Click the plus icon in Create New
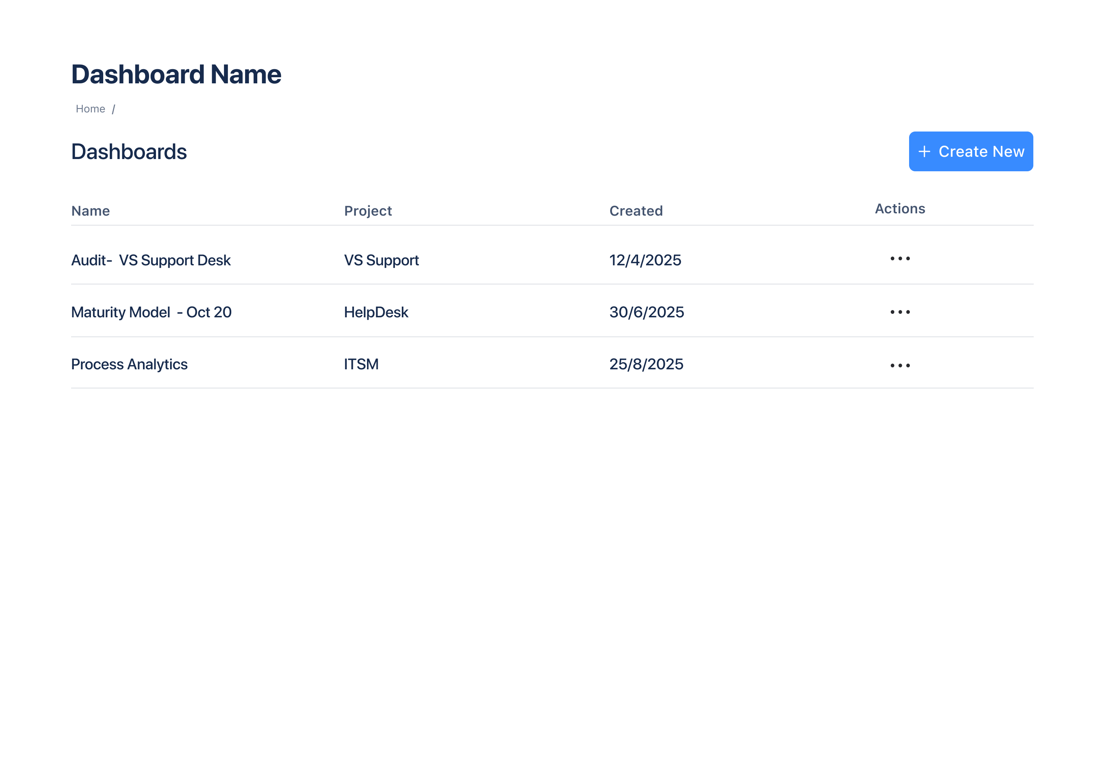Screen dimensions: 1101x783 924,151
